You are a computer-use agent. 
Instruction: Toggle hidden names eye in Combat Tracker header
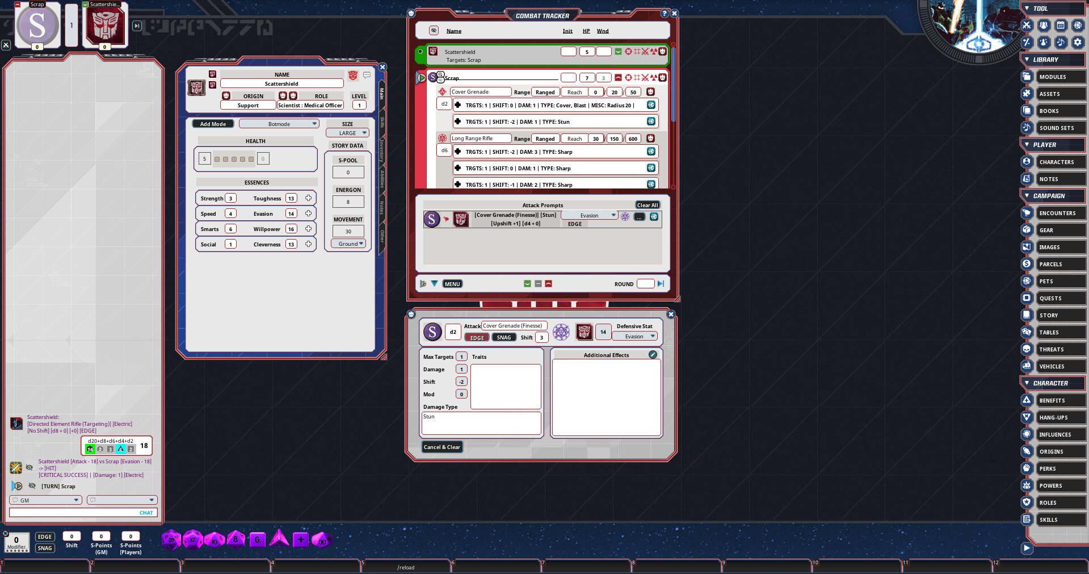pos(434,30)
